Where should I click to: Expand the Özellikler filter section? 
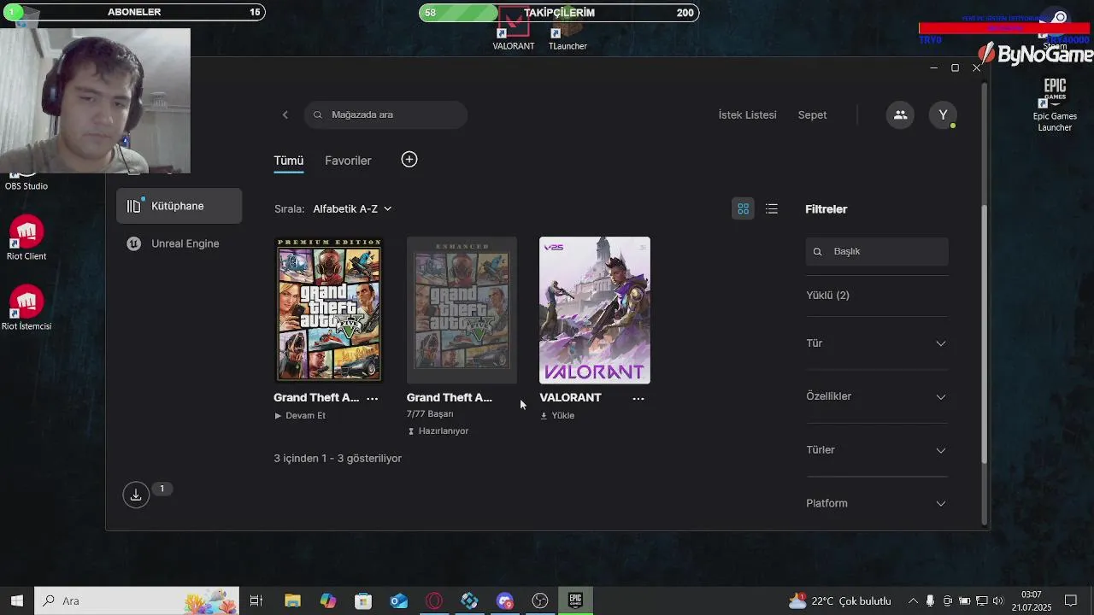[877, 396]
